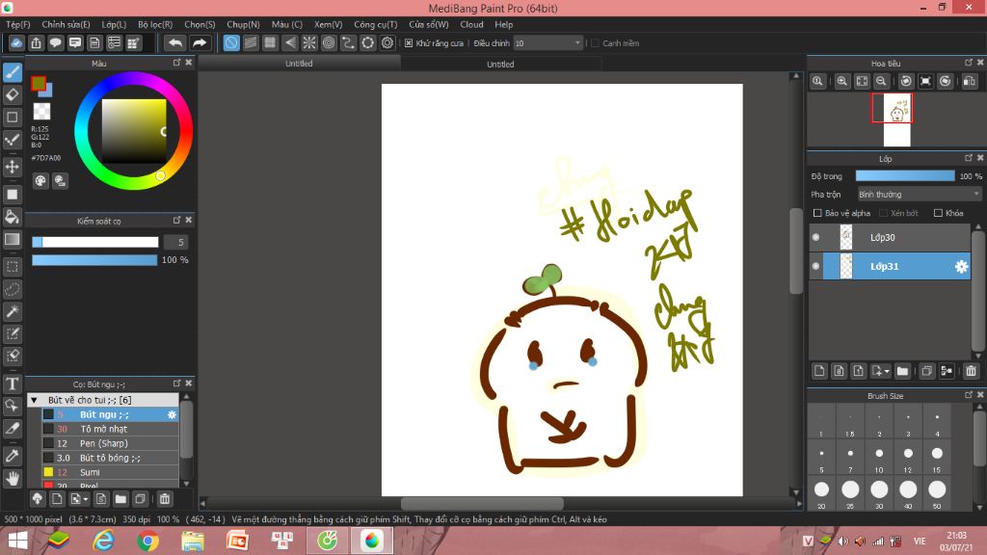Add a new layer folder
Viewport: 987px width, 555px height.
[x=902, y=371]
